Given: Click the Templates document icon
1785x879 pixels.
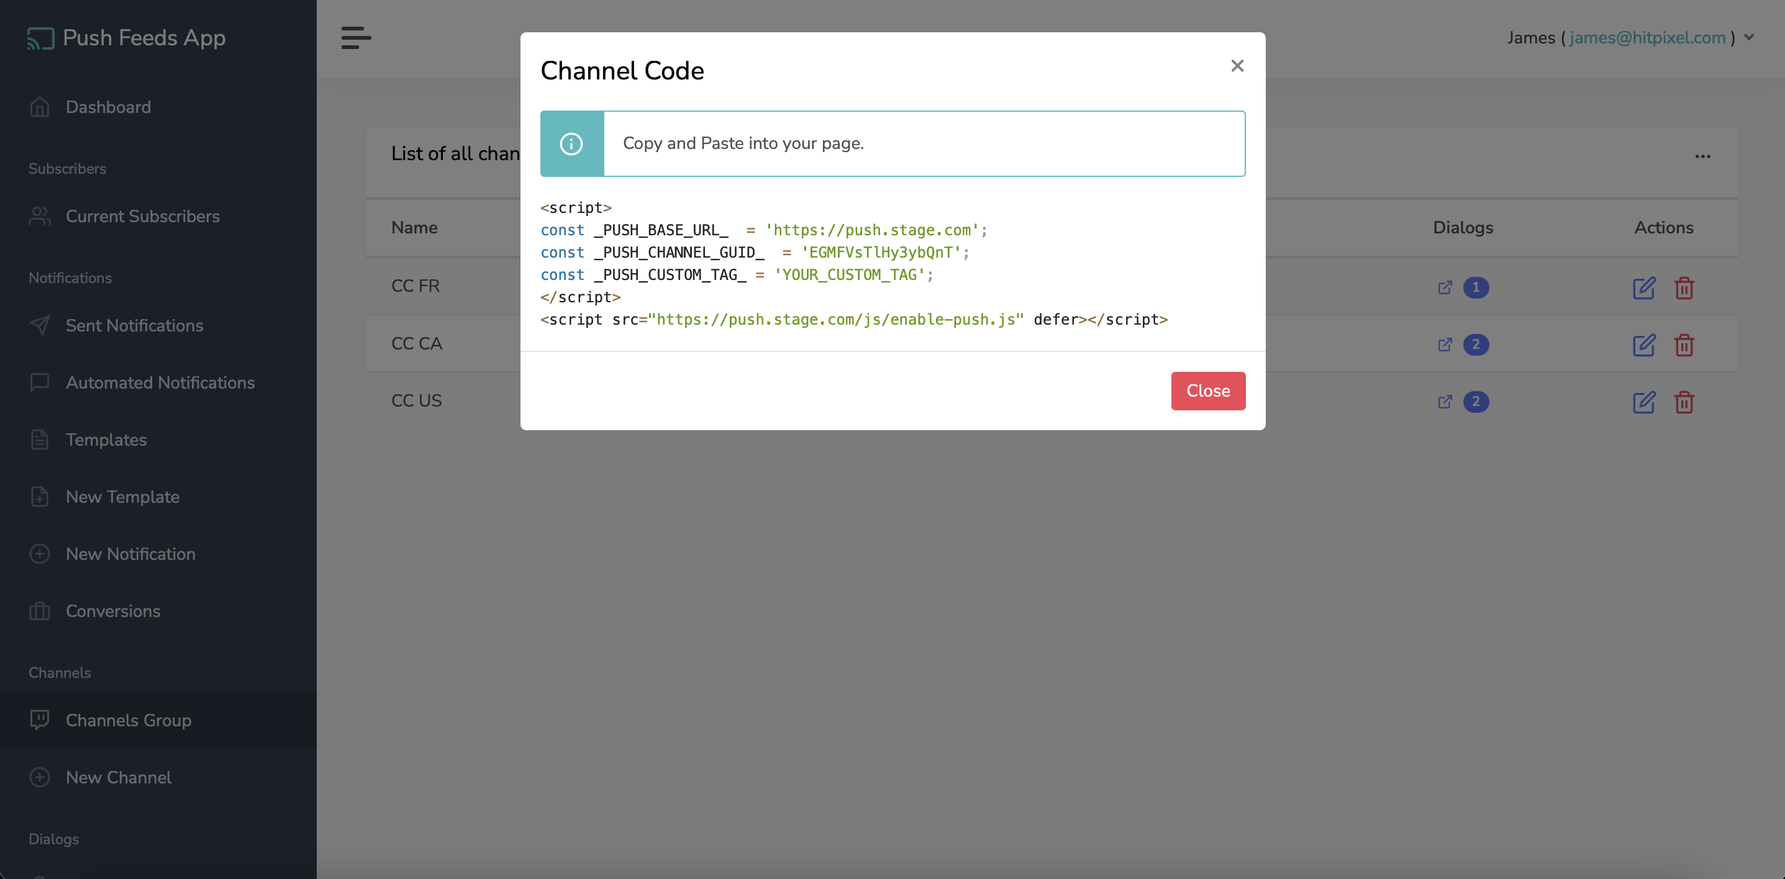Looking at the screenshot, I should [40, 440].
